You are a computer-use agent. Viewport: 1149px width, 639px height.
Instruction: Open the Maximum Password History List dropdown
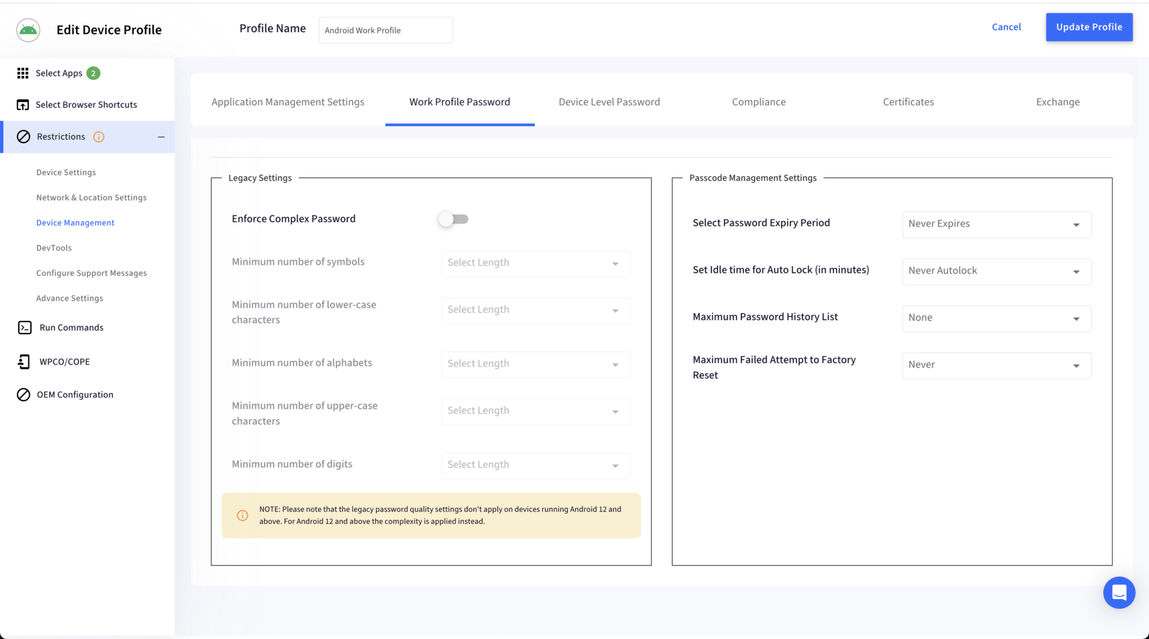[996, 319]
